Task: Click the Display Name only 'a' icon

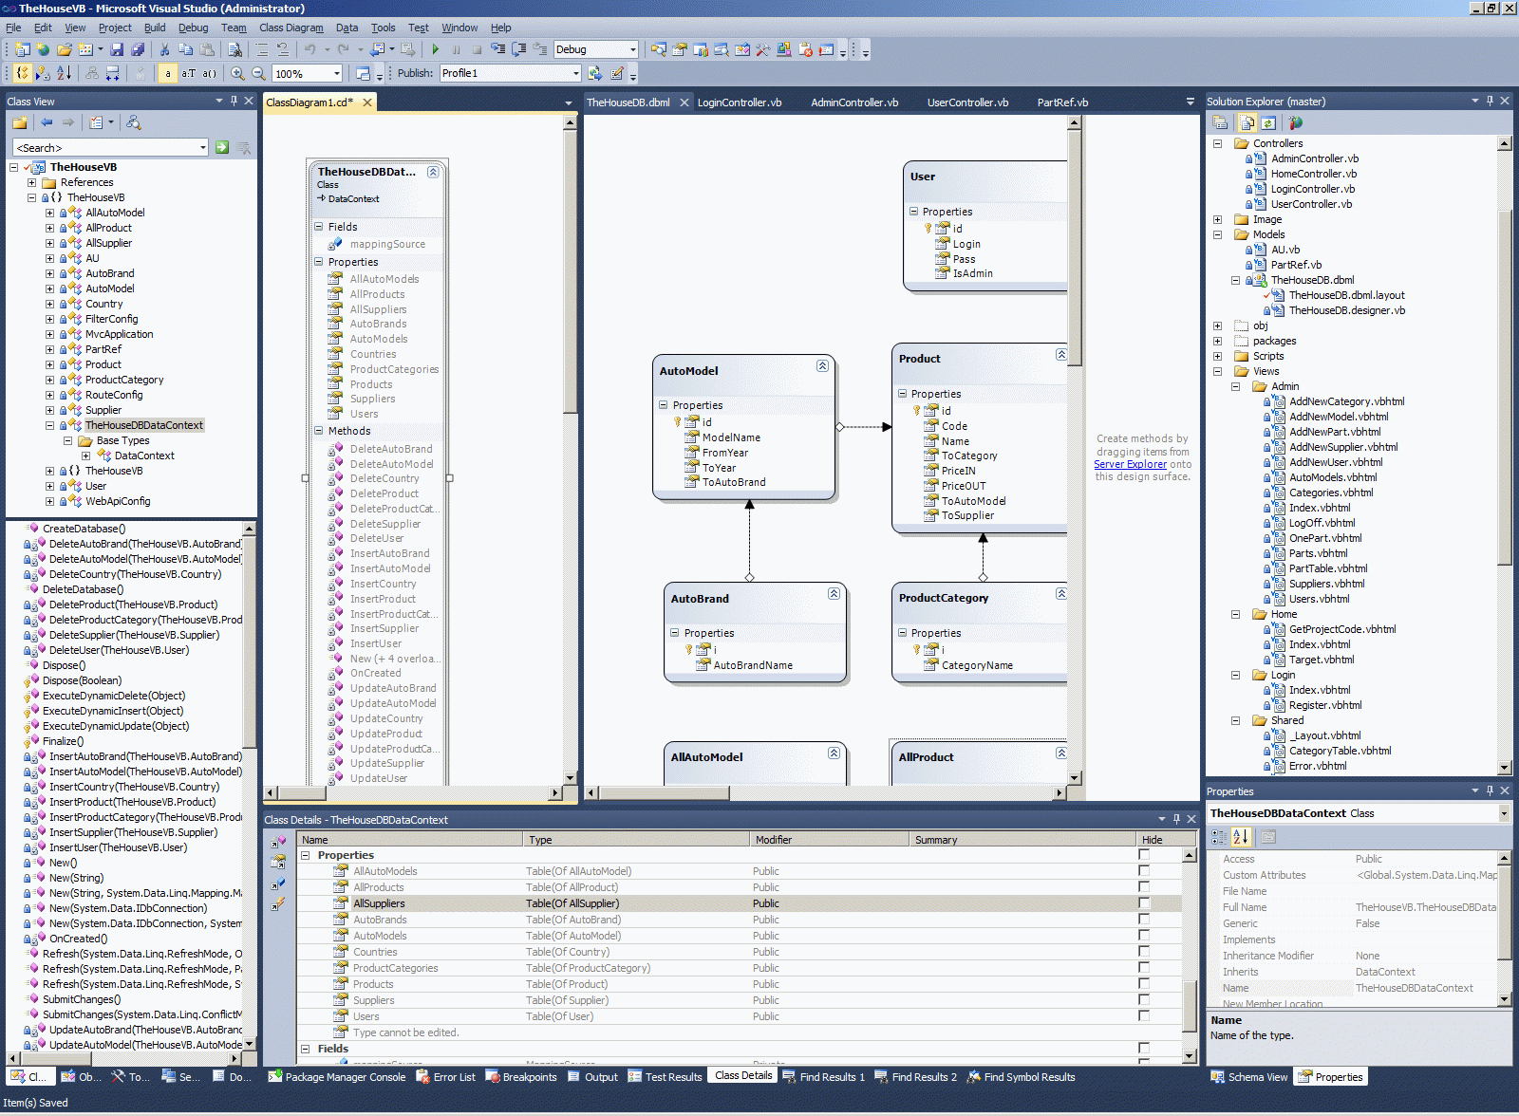Action: 168,73
